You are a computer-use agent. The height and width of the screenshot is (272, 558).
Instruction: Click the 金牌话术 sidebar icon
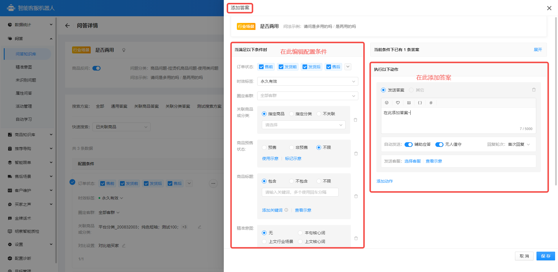point(10,218)
